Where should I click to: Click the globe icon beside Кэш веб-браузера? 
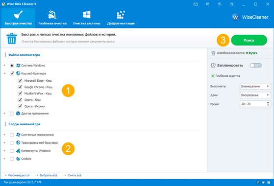(x=18, y=73)
